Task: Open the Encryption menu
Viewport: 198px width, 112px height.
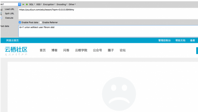Action: coord(49,4)
